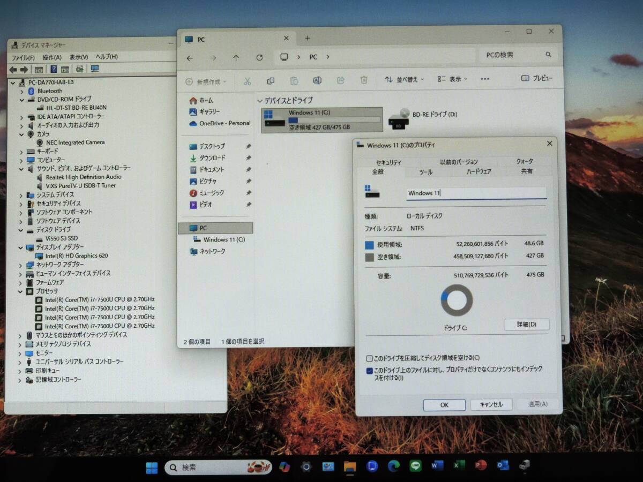
Task: Click the 詳細(D) button
Action: (526, 324)
